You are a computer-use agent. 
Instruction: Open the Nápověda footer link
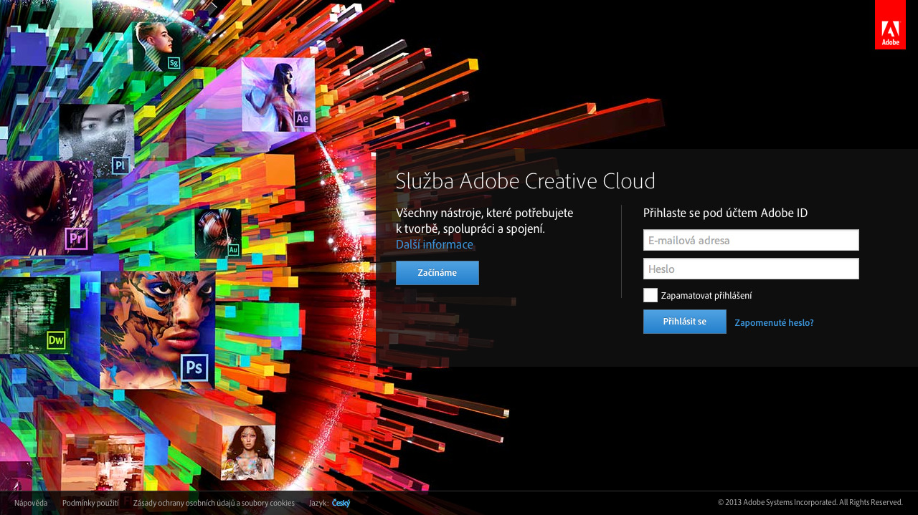pyautogui.click(x=31, y=503)
